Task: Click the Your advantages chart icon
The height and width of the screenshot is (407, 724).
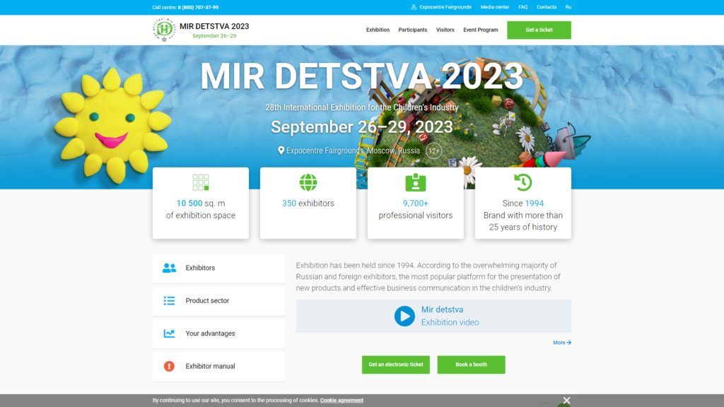Action: pyautogui.click(x=169, y=334)
